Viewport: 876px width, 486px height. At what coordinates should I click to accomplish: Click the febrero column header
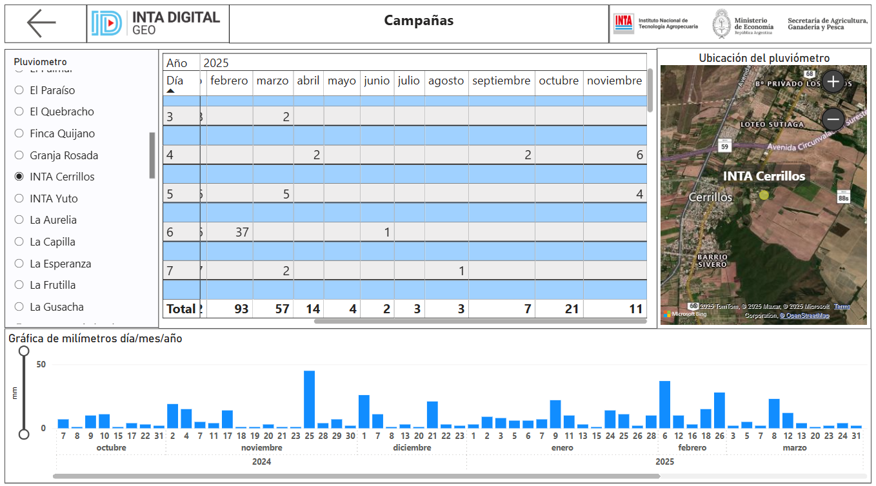(229, 81)
